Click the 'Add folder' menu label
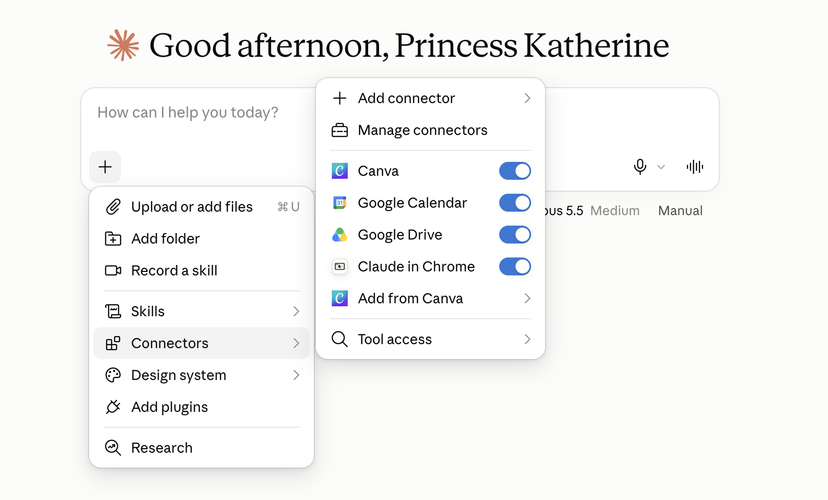The height and width of the screenshot is (500, 828). (x=165, y=239)
